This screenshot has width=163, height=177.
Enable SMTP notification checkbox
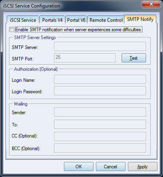pyautogui.click(x=11, y=30)
